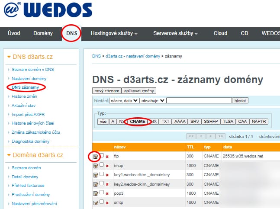Click the 'nový záznam' button
Screen dimensions: 280x209
pyautogui.click(x=107, y=91)
